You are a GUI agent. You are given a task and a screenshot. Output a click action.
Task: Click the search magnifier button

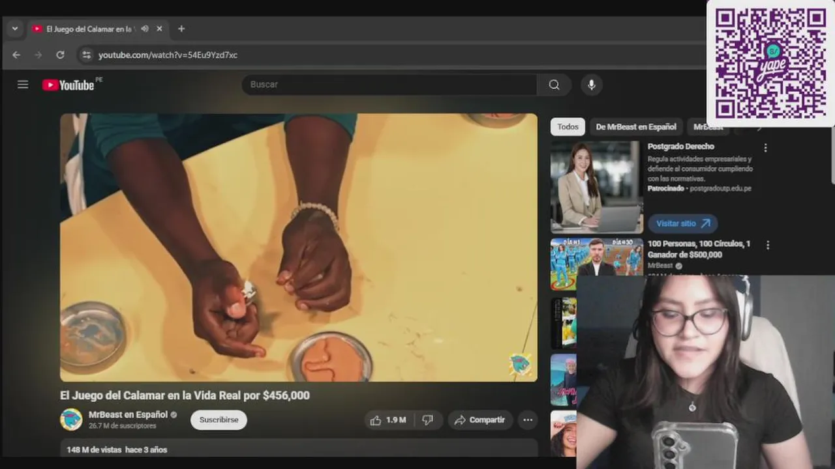click(x=554, y=85)
